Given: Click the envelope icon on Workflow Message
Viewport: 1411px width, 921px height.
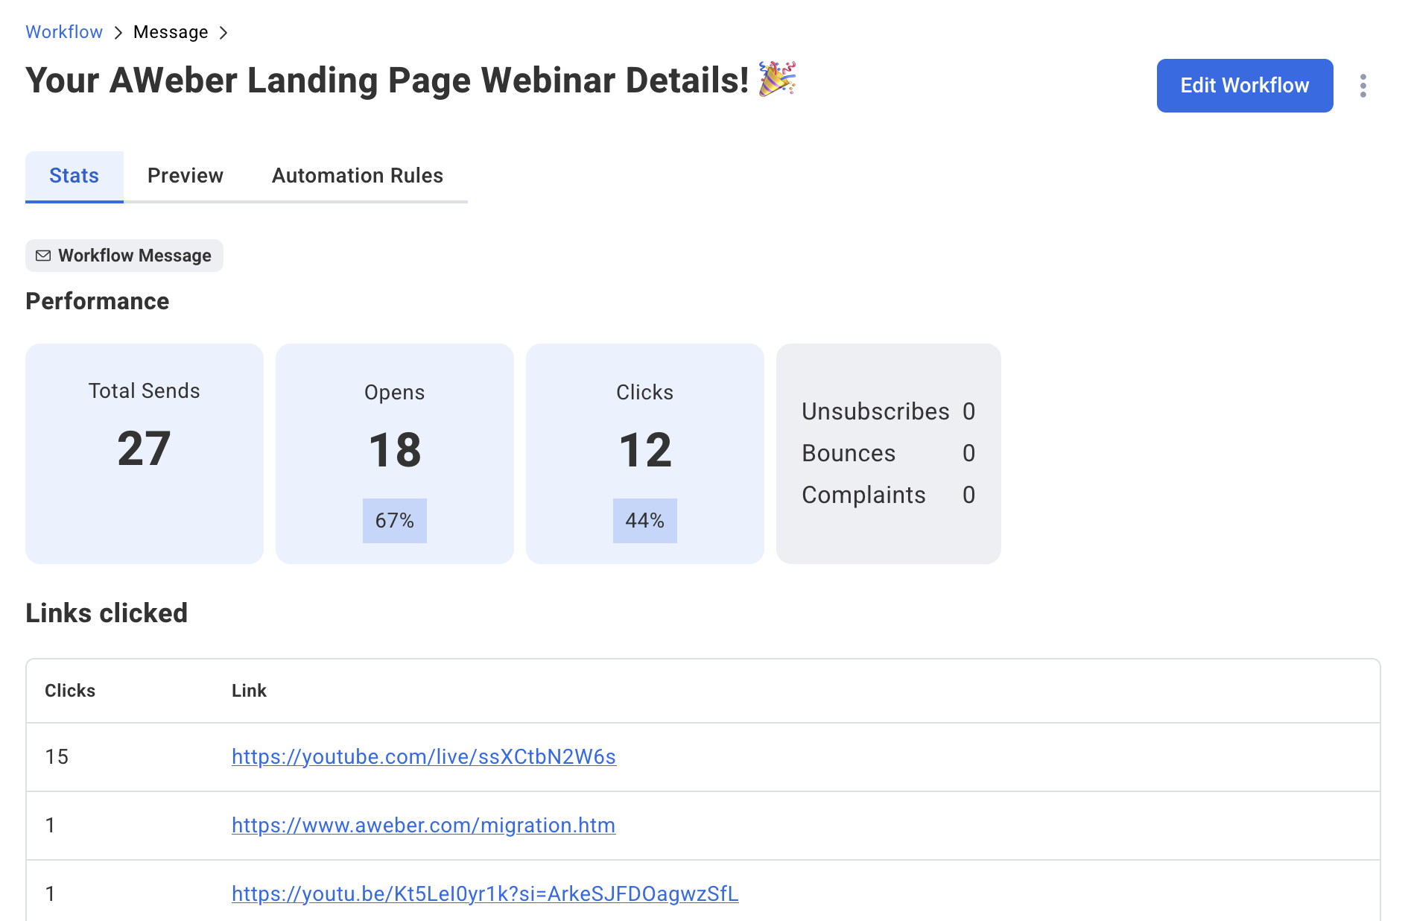Looking at the screenshot, I should 45,256.
